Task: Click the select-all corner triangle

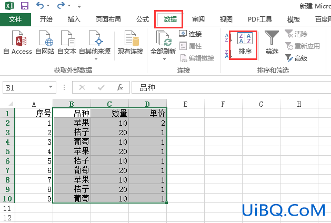Action: click(11, 104)
